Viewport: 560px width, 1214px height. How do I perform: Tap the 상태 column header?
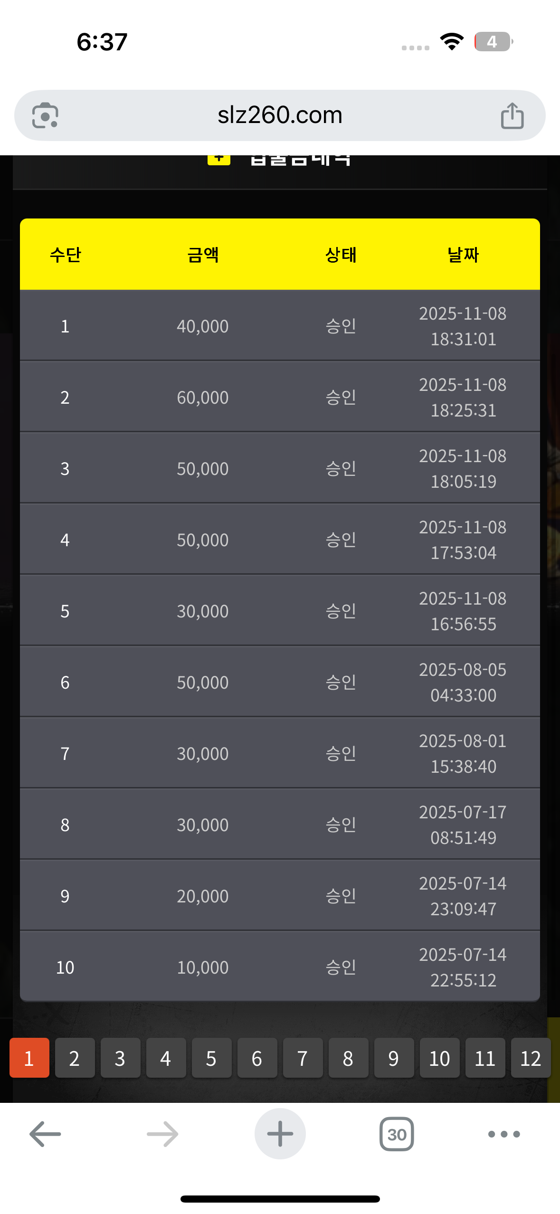[341, 255]
